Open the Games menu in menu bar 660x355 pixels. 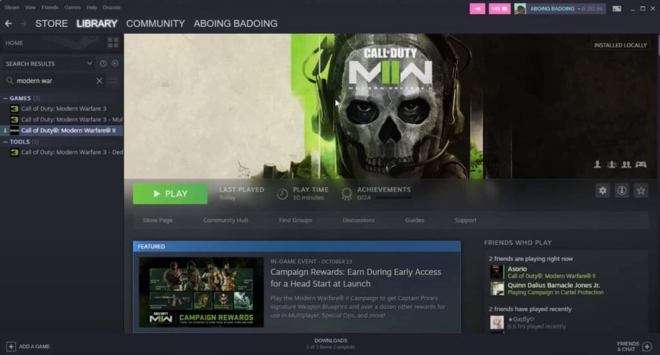[72, 7]
